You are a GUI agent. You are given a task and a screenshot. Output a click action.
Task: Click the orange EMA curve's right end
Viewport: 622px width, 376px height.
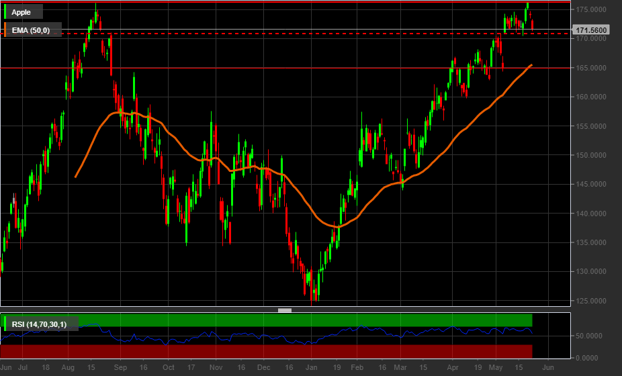(x=531, y=65)
